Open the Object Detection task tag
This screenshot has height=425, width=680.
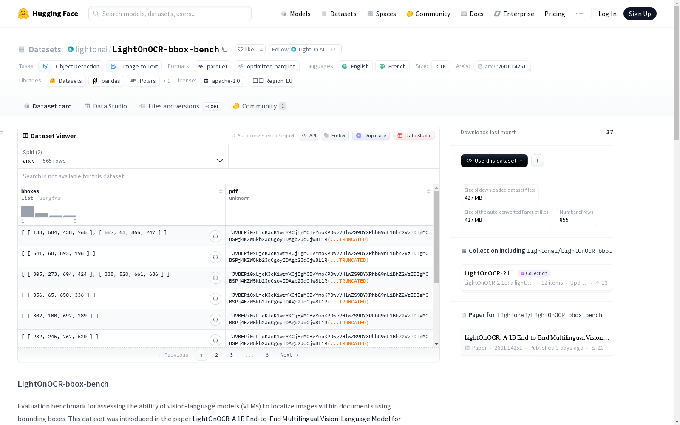[71, 66]
